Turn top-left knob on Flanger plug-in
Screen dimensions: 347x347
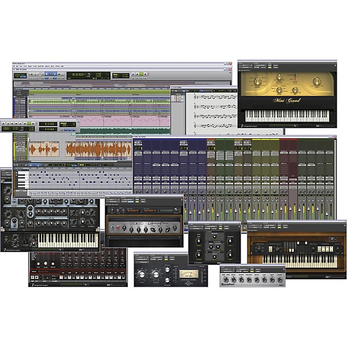(x=198, y=241)
